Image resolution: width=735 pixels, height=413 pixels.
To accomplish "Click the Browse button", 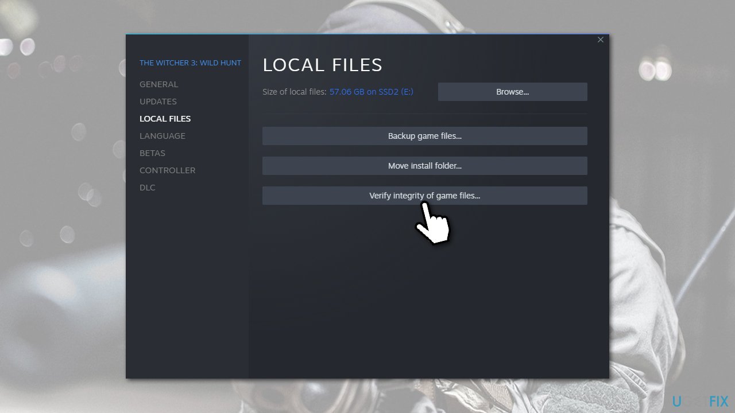I will pos(512,92).
